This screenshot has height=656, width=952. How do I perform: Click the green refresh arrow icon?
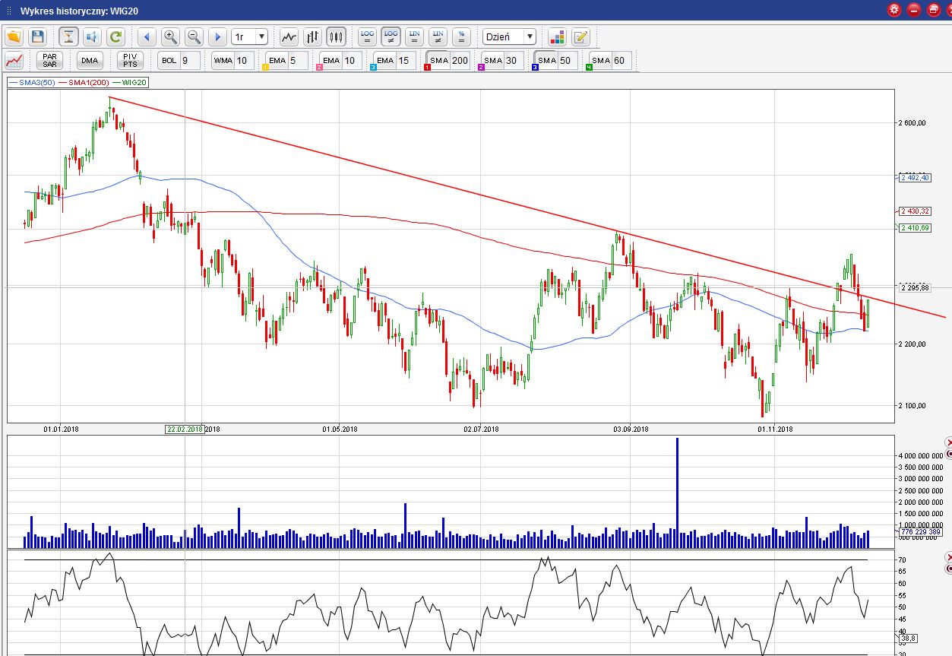coord(115,36)
